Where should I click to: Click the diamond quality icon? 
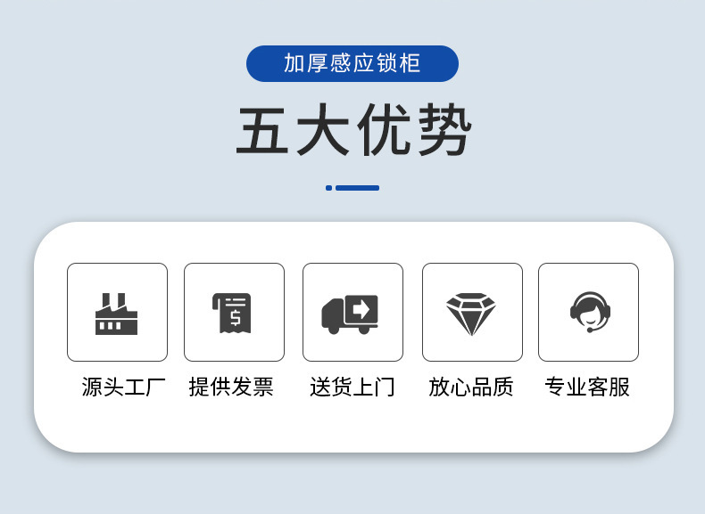click(471, 314)
